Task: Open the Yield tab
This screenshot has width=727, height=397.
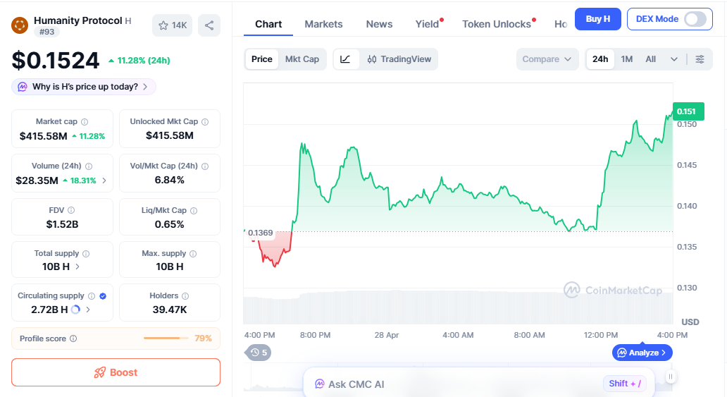Action: (x=428, y=24)
